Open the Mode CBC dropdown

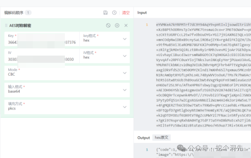pyautogui.click(x=67, y=73)
